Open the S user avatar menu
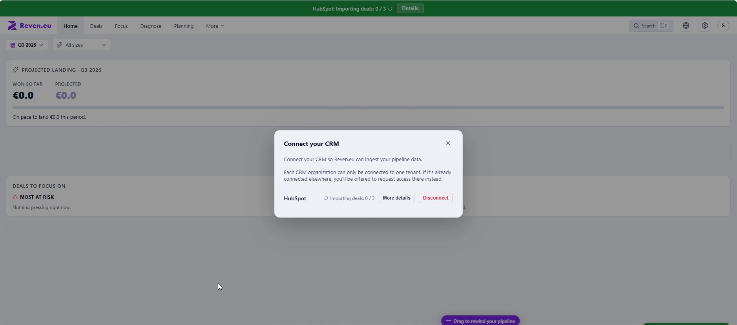The width and height of the screenshot is (737, 325). (723, 25)
